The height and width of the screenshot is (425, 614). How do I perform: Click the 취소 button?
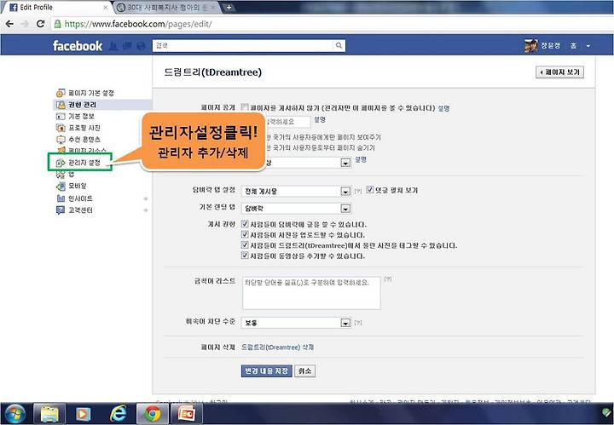click(x=304, y=371)
